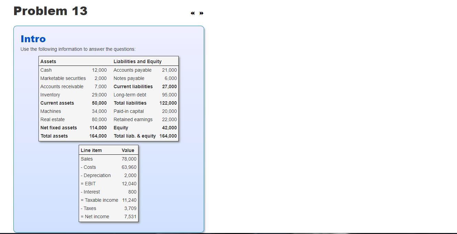
Task: Click the Accounts receivable value 7,000
Action: (101, 86)
